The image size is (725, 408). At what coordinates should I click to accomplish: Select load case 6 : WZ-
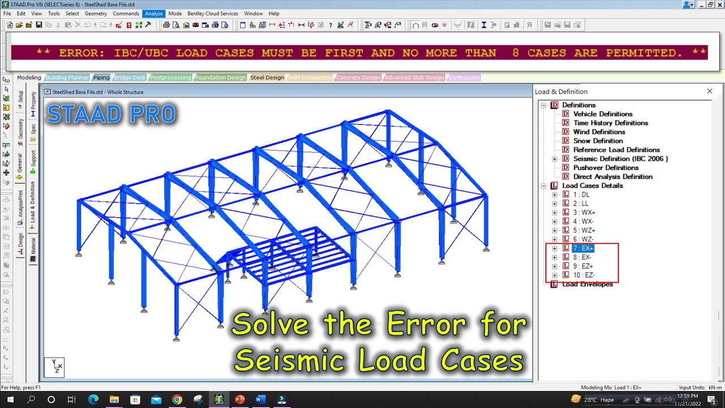pyautogui.click(x=583, y=239)
